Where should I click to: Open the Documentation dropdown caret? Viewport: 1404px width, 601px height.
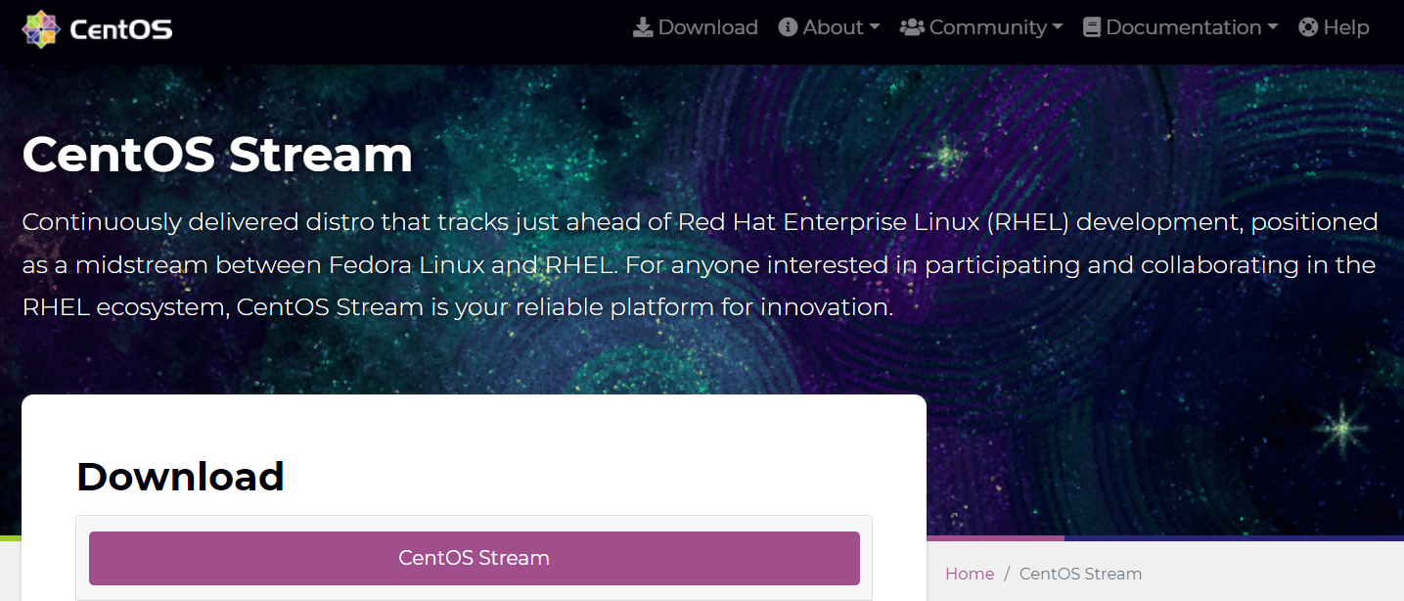1272,28
